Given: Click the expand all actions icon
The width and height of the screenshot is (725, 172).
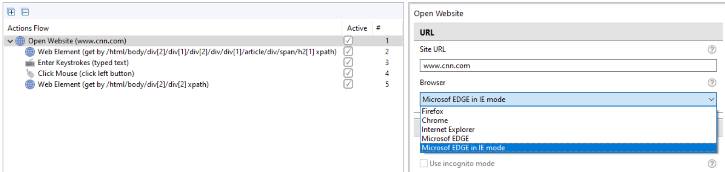Looking at the screenshot, I should [x=11, y=12].
